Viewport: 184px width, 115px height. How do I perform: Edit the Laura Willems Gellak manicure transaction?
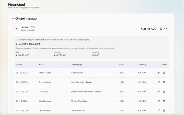tap(159, 110)
